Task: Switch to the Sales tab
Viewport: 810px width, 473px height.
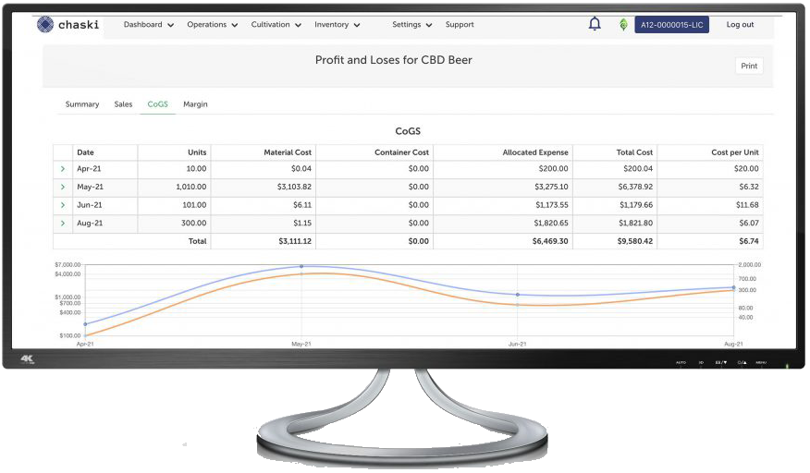Action: 123,104
